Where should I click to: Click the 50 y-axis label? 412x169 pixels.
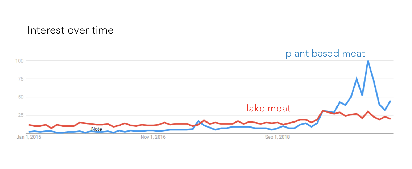(x=21, y=97)
